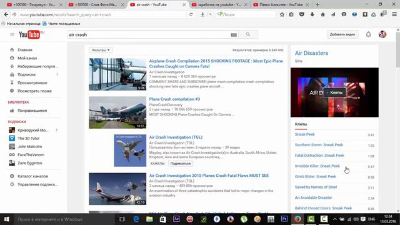Close the 'air crash - YouTube' tab
Image resolution: width=400 pixels, height=225 pixels.
184,4
